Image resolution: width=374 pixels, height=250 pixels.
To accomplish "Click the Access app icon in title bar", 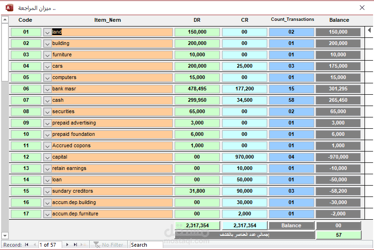I will pos(9,8).
